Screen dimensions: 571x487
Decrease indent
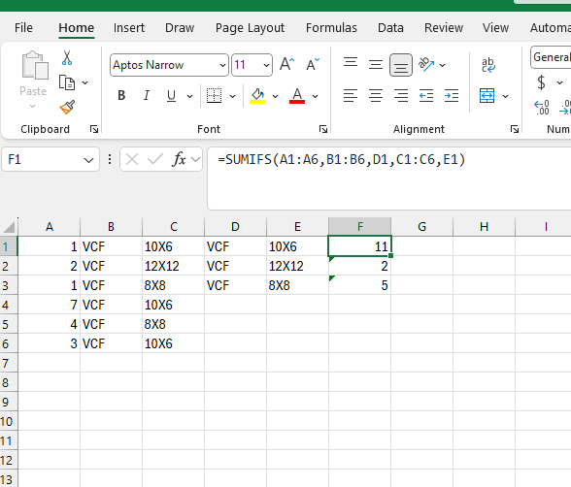(426, 96)
